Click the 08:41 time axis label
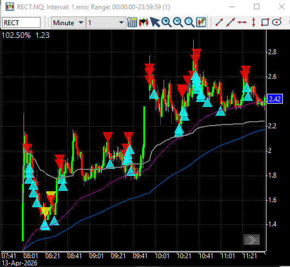The image size is (290, 267). 74,256
